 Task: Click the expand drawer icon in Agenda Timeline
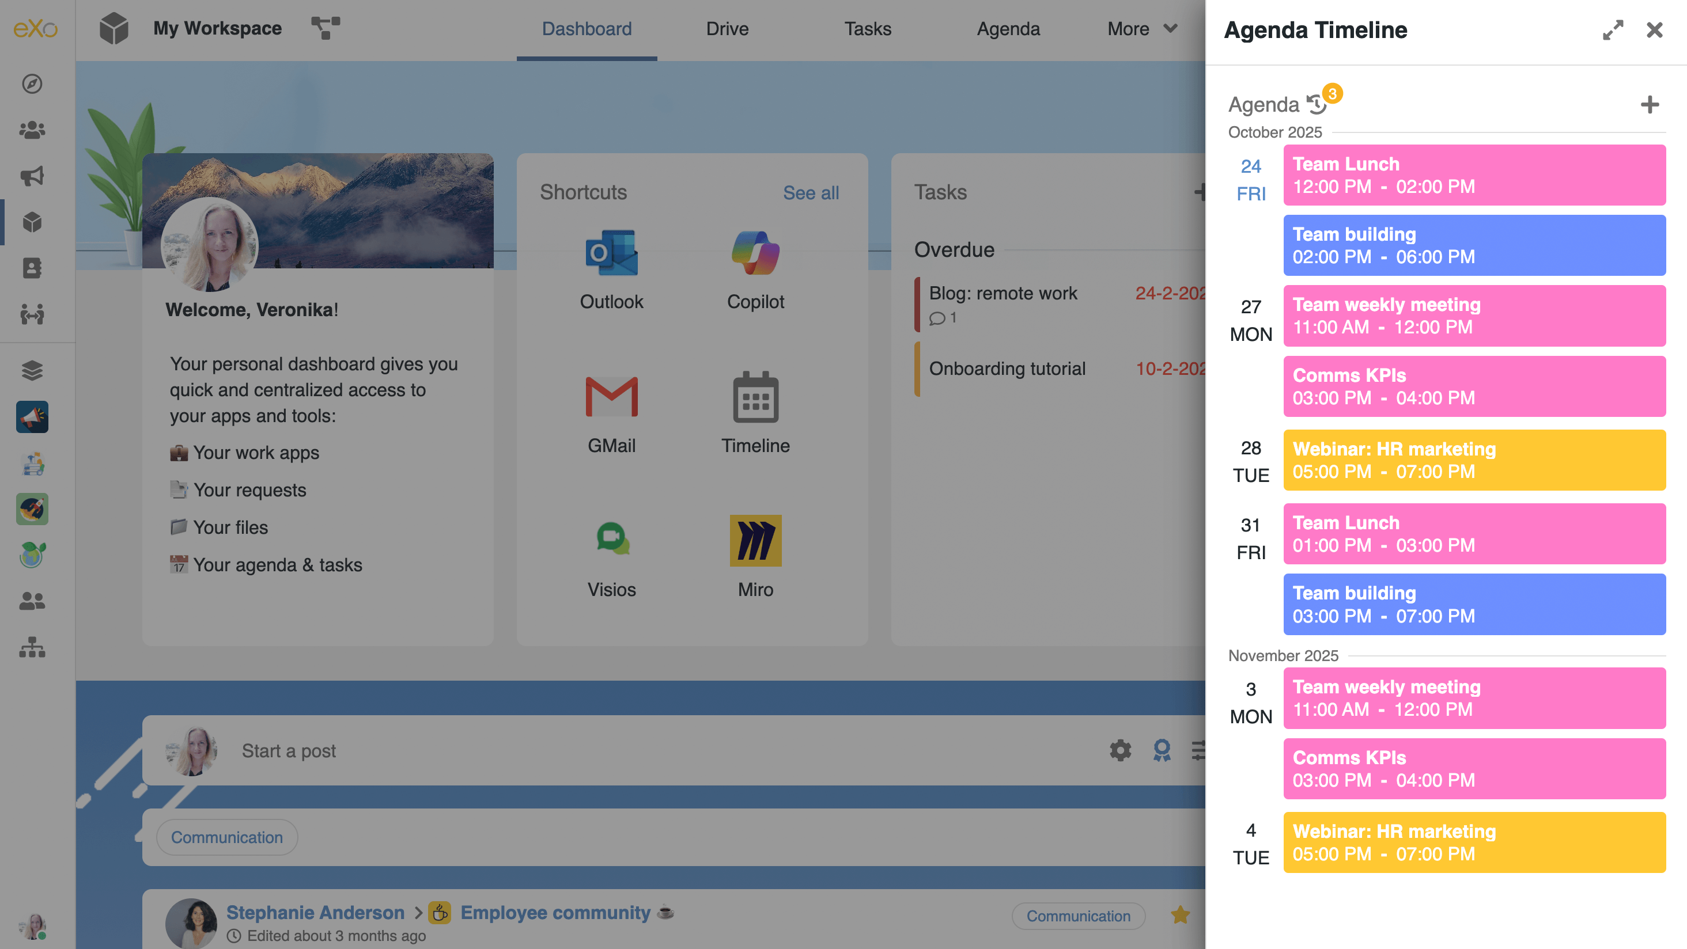[x=1612, y=30]
